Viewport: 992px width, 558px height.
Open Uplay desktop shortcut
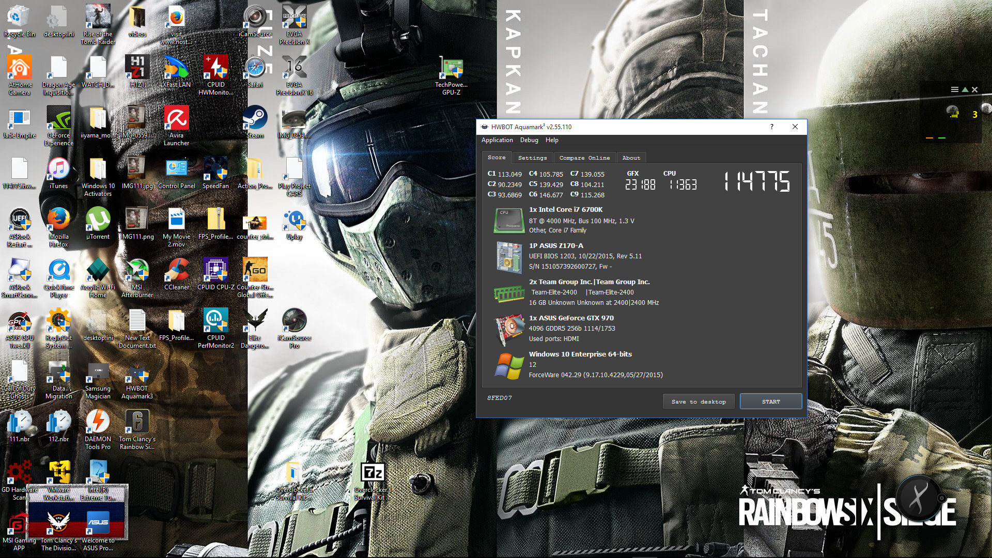pyautogui.click(x=295, y=224)
